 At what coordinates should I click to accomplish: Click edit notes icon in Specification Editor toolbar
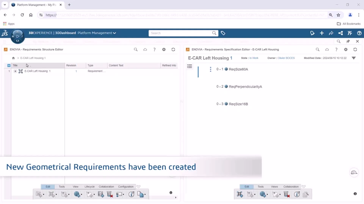click(x=306, y=194)
